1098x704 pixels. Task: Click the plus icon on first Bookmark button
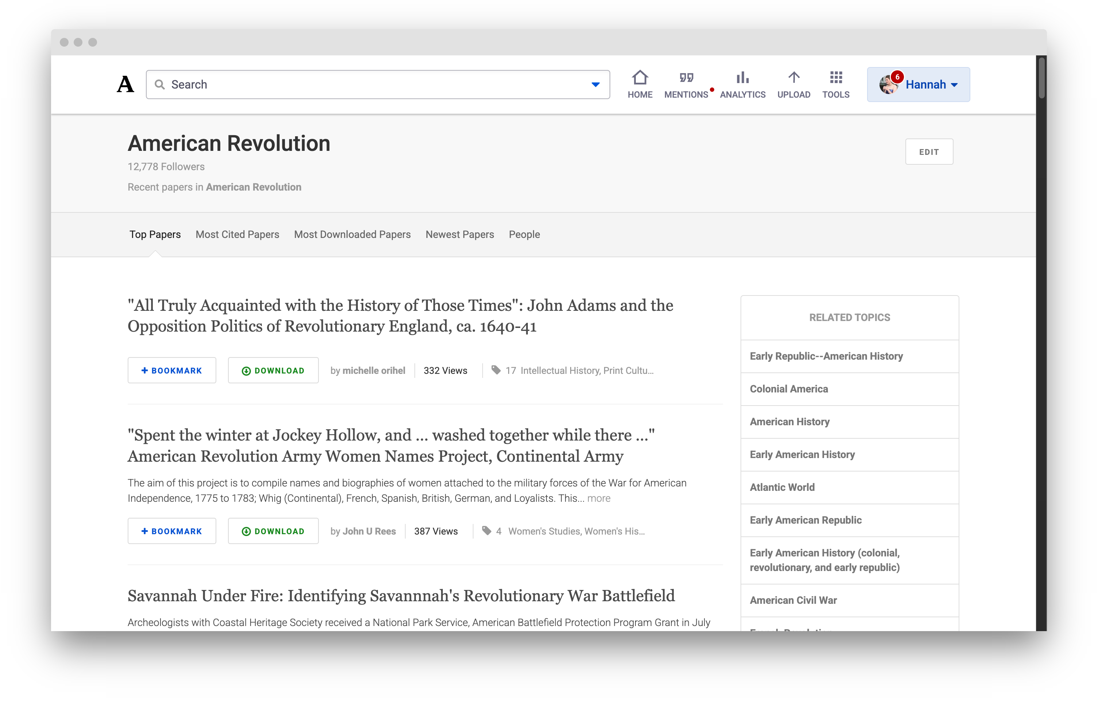point(144,370)
